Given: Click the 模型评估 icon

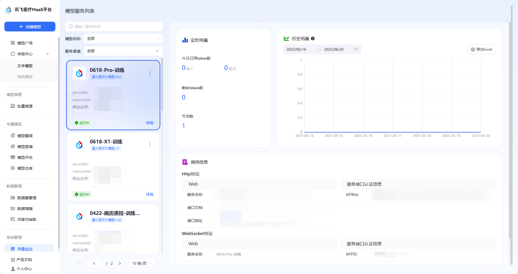Looking at the screenshot, I should (x=13, y=157).
